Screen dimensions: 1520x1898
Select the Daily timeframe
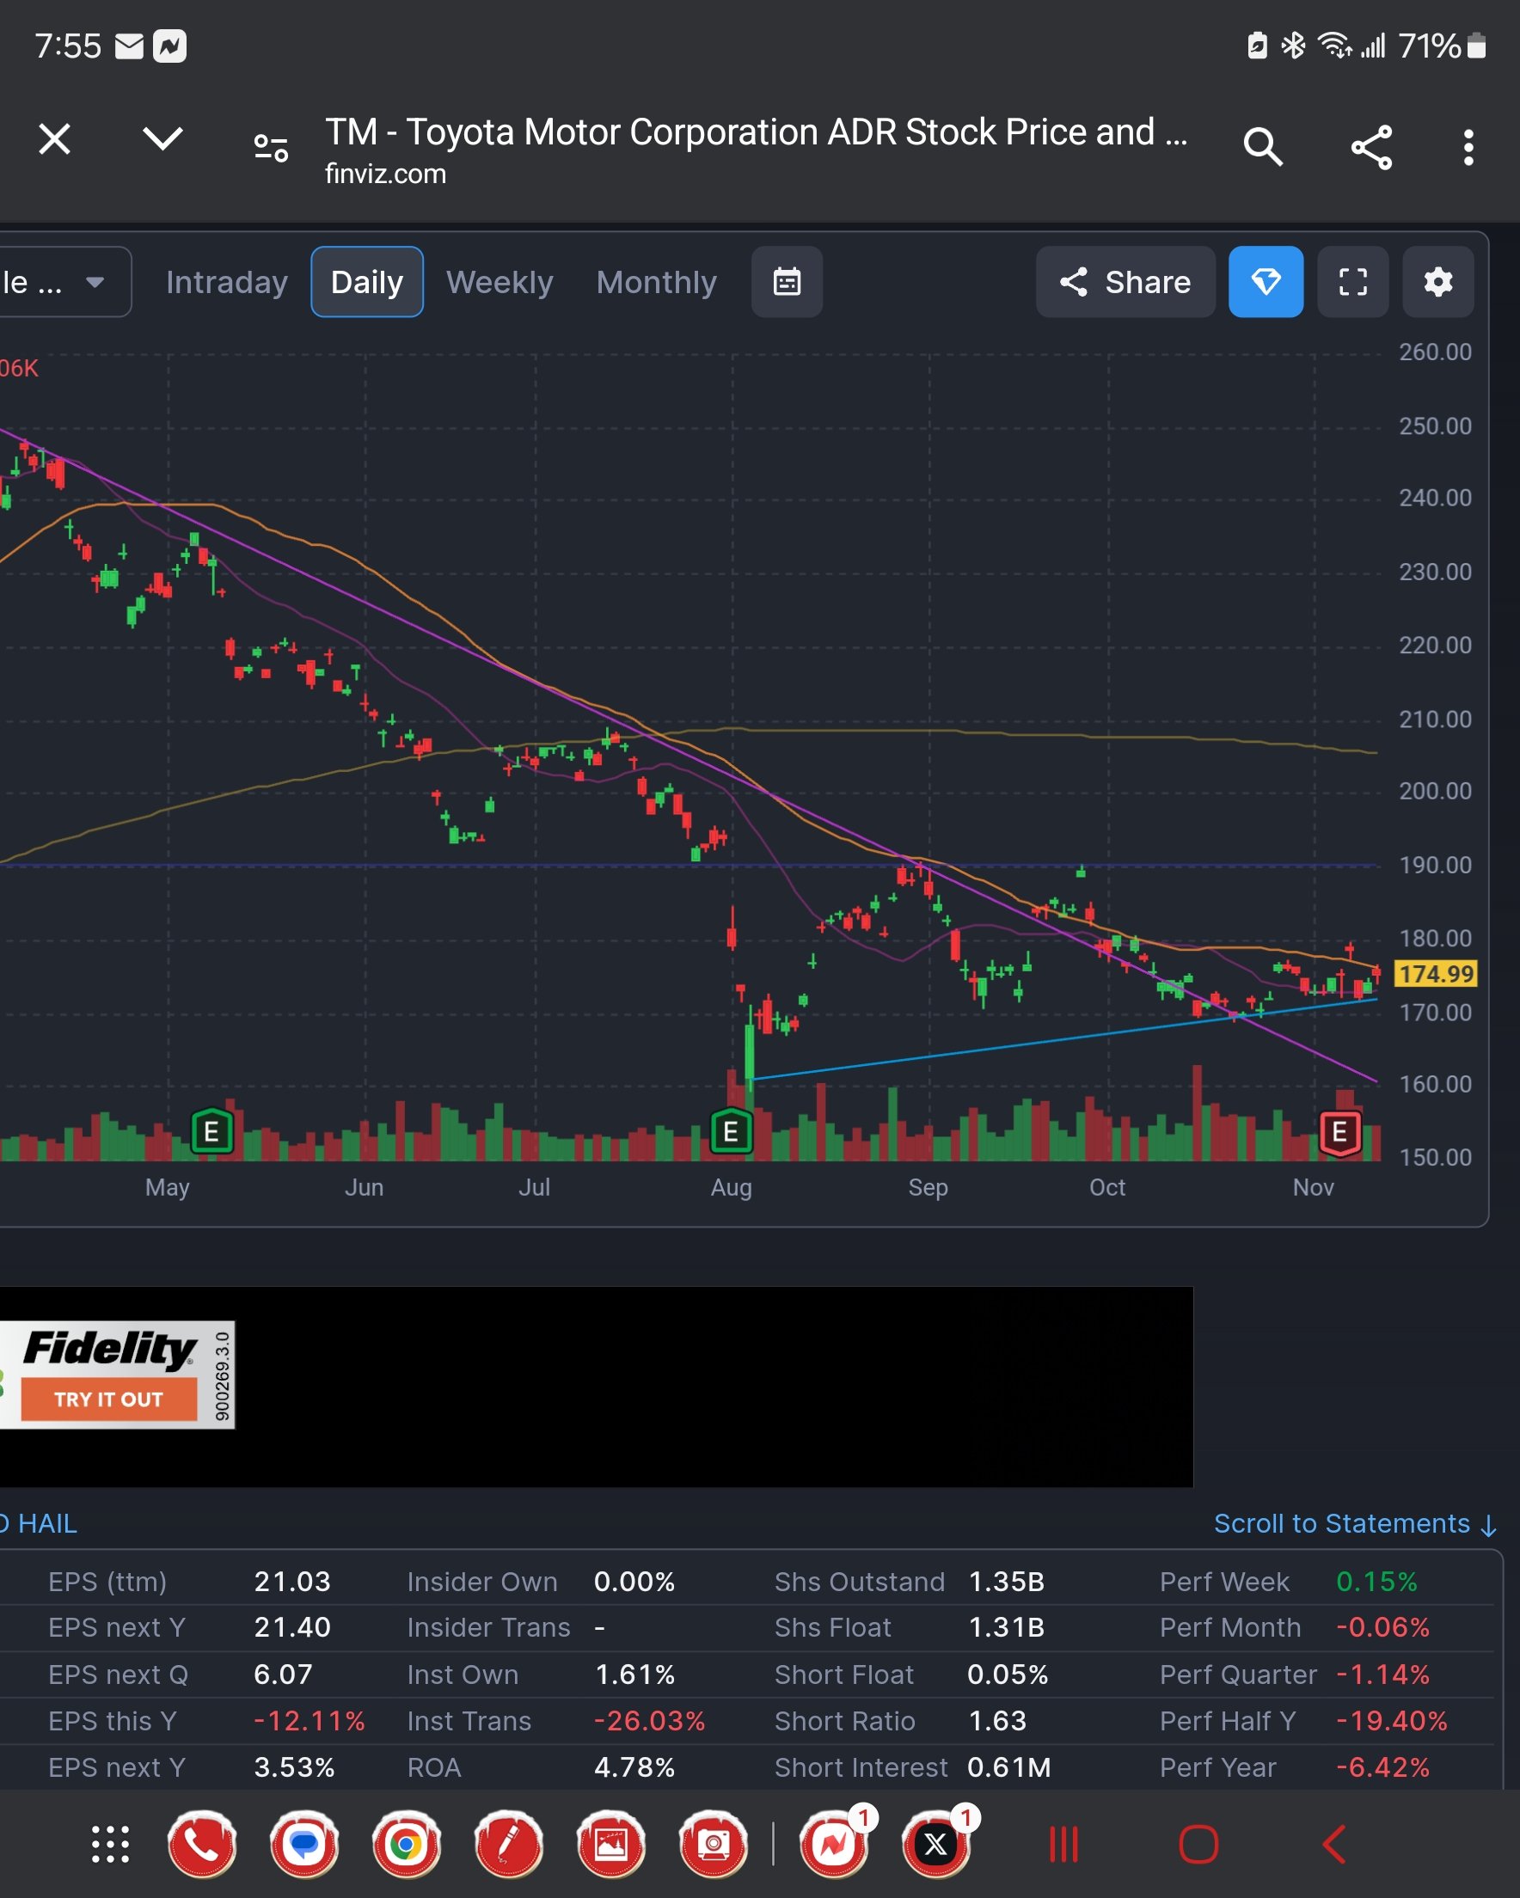(x=367, y=282)
